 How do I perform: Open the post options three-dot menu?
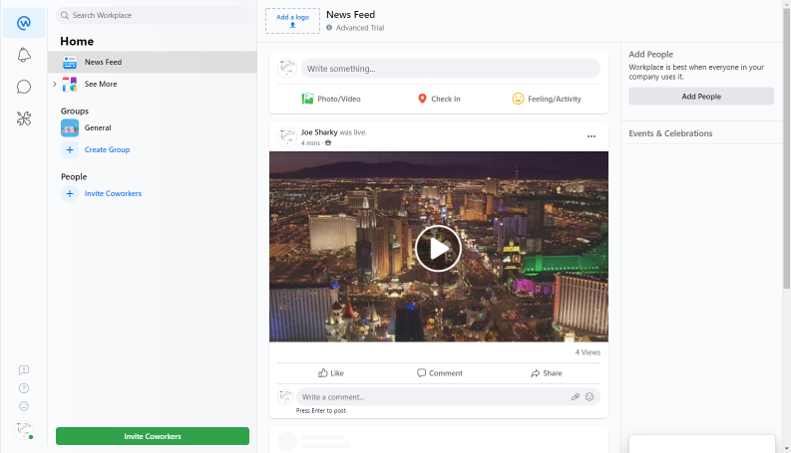coord(591,136)
